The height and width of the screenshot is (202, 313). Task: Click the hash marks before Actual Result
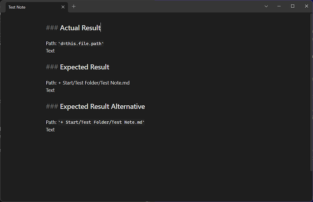coord(52,28)
